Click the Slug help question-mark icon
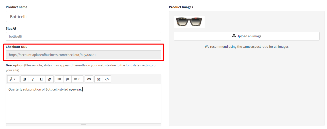327x129 pixels. point(15,28)
